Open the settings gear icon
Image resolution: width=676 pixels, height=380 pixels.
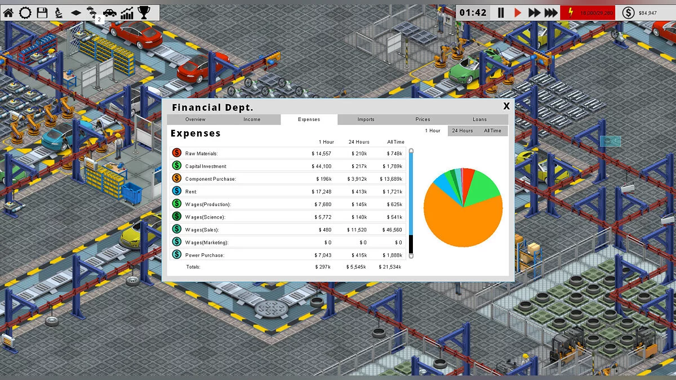pos(25,12)
